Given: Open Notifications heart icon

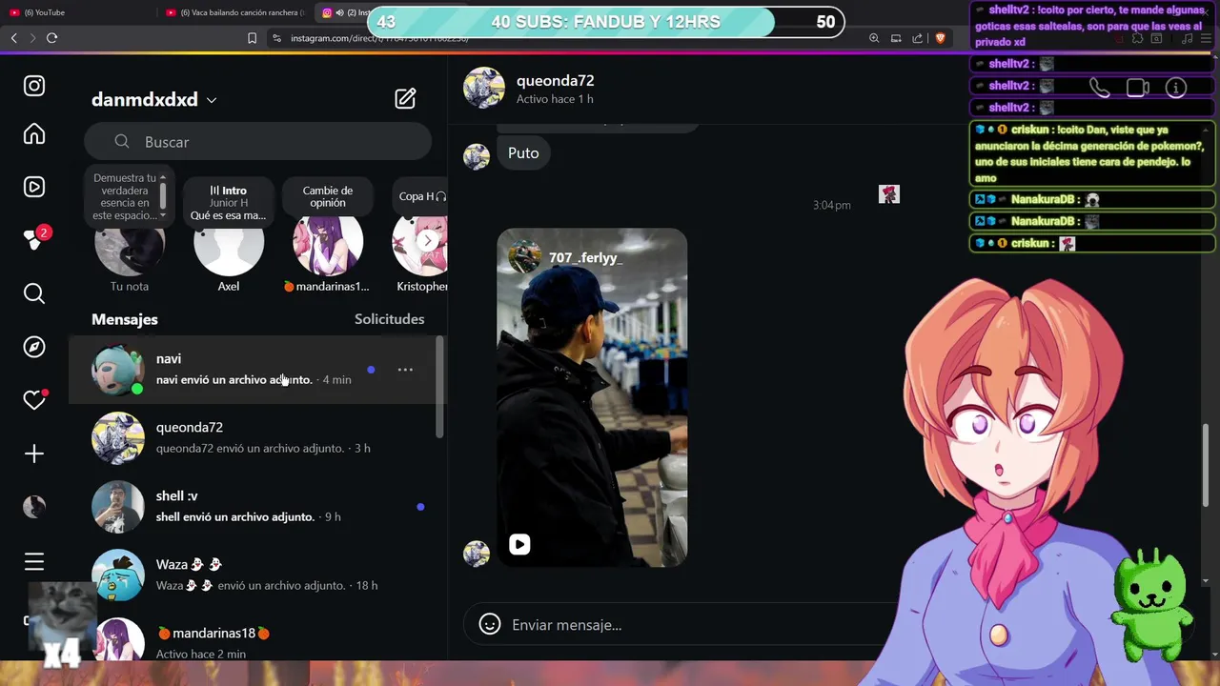Looking at the screenshot, I should click(34, 400).
